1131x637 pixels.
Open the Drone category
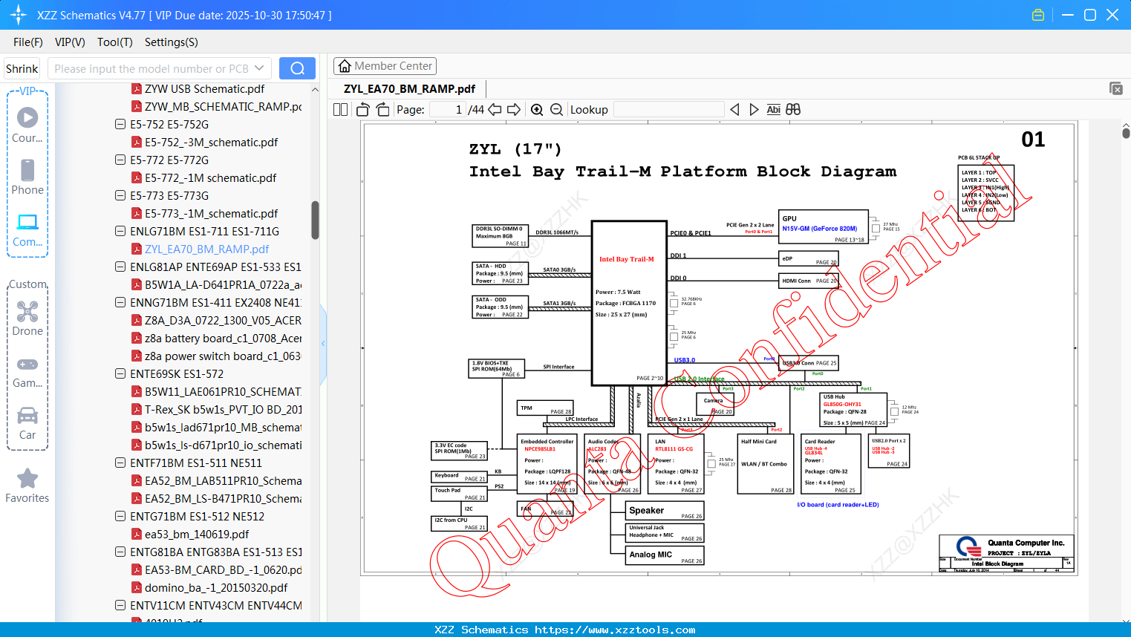[27, 318]
